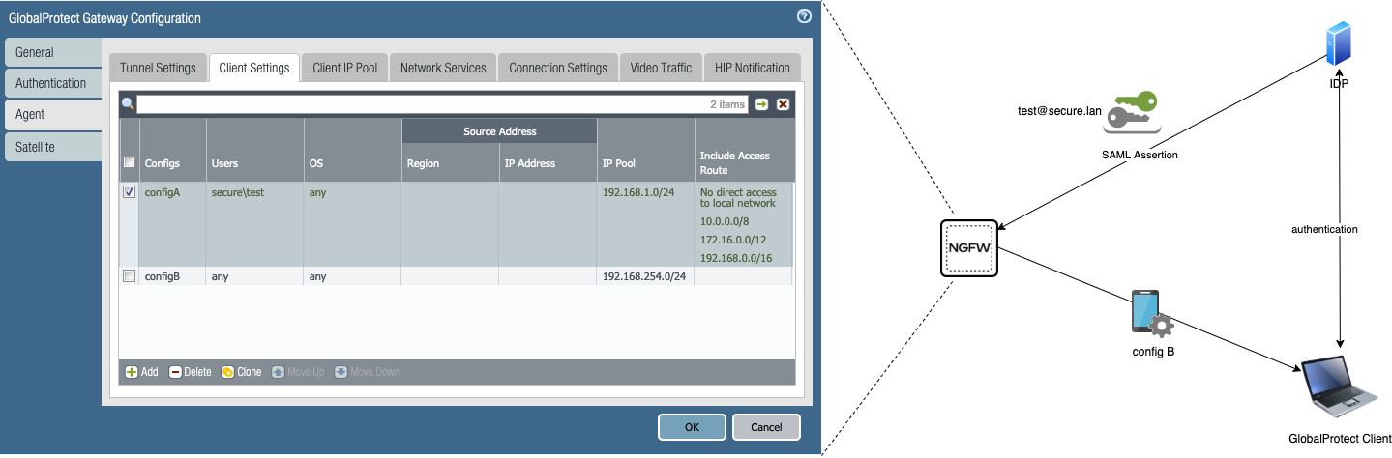Viewport: 1392px width, 458px height.
Task: Click the search magnifier icon
Action: pos(128,104)
